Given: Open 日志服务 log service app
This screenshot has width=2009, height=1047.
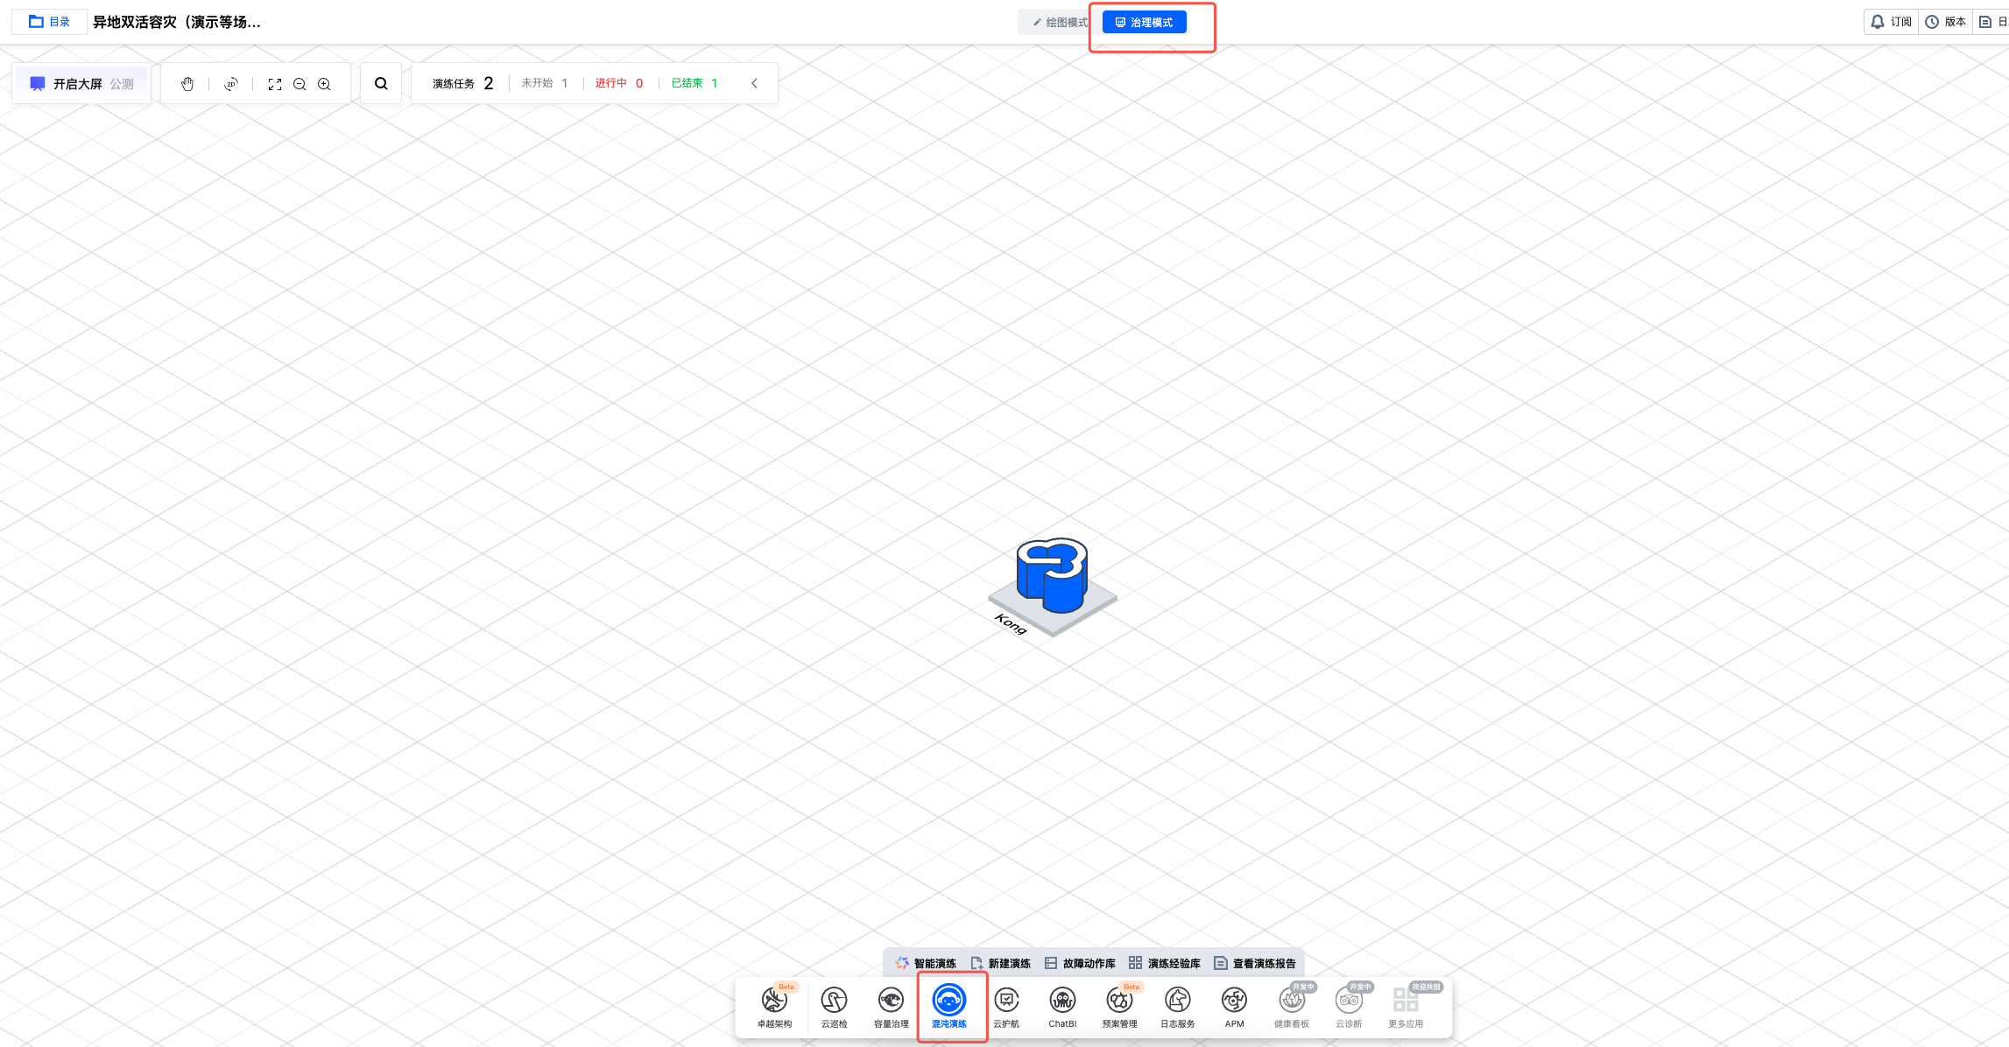Looking at the screenshot, I should tap(1177, 1005).
